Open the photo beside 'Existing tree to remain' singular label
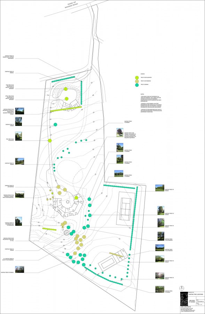205x314 pixels. click(x=18, y=121)
